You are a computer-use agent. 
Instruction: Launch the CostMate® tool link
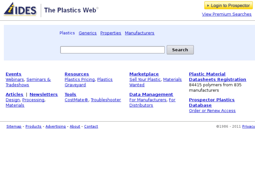click(x=76, y=100)
